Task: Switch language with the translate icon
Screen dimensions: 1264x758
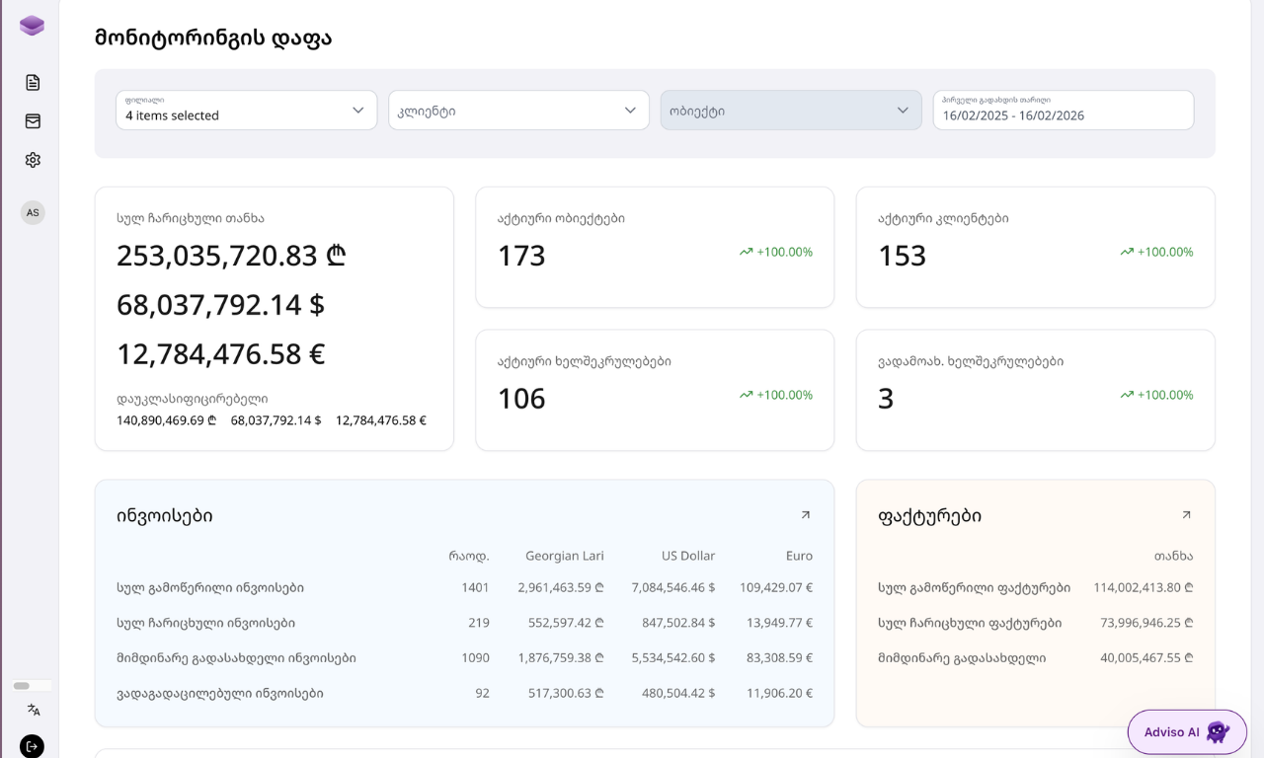Action: click(33, 710)
